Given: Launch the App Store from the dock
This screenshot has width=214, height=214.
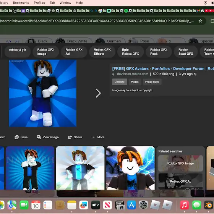Looking at the screenshot, I should [x=131, y=205].
